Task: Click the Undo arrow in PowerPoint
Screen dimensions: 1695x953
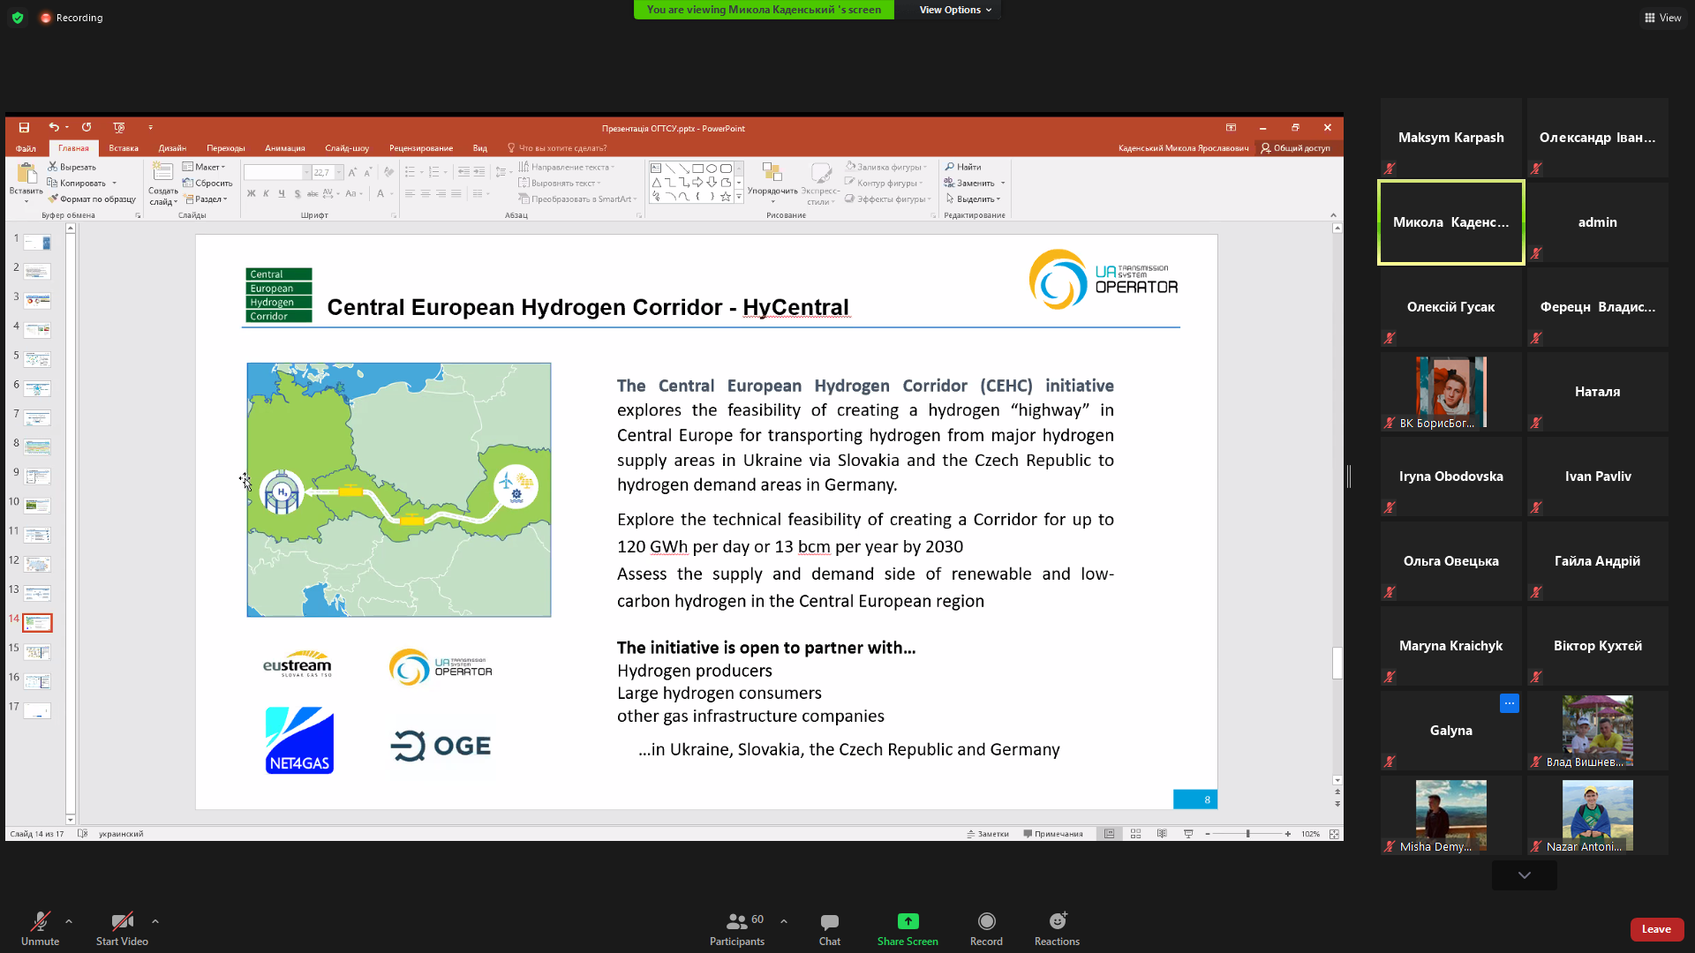Action: click(54, 128)
